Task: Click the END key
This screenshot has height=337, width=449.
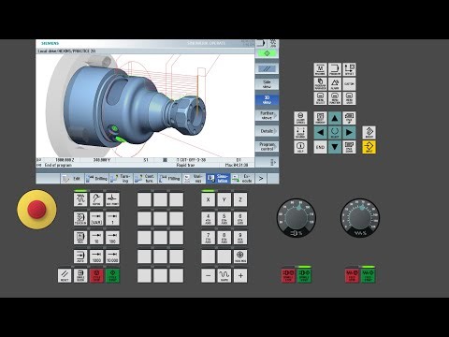Action: [320, 147]
